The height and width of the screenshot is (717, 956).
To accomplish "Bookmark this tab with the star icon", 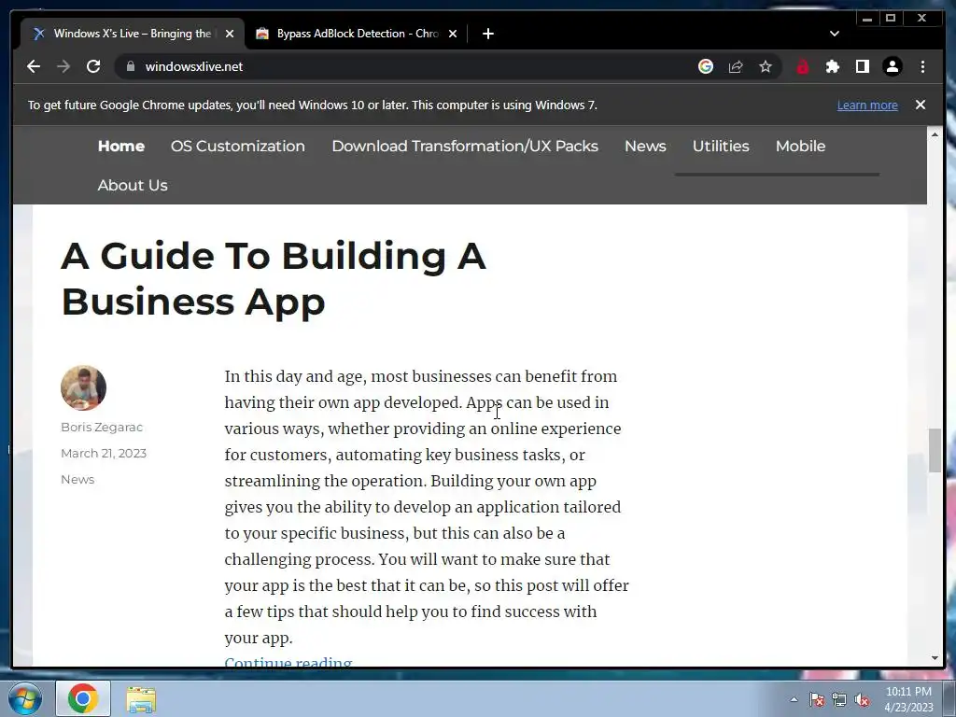I will point(766,66).
